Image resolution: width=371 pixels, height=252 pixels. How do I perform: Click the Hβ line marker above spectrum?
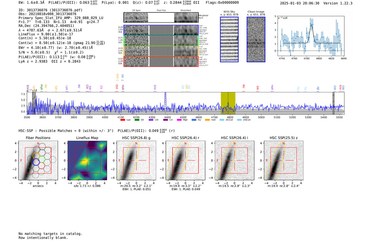(x=318, y=88)
